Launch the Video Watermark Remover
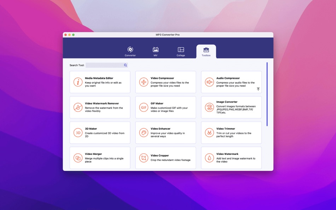This screenshot has width=336, height=210. pos(100,107)
